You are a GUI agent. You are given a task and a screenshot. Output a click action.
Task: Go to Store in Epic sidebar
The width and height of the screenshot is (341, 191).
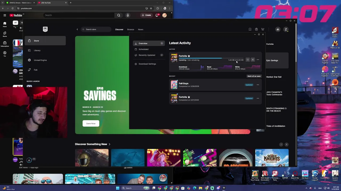pos(45,41)
